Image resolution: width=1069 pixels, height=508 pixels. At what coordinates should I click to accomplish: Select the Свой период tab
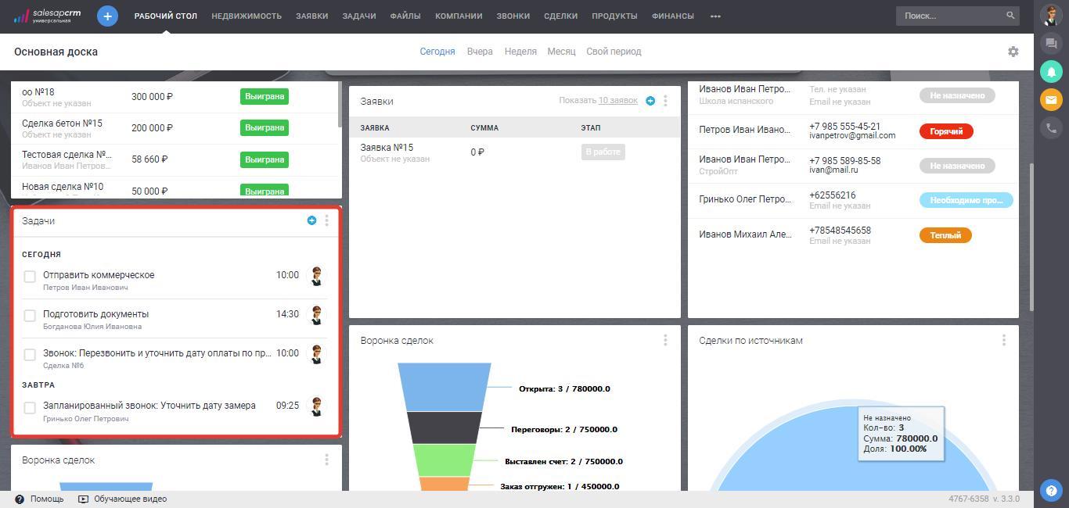[x=614, y=52]
